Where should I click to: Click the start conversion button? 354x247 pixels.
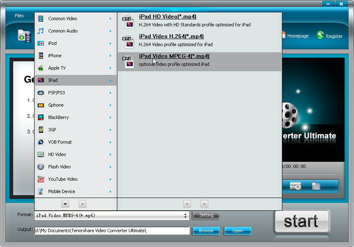(x=301, y=221)
